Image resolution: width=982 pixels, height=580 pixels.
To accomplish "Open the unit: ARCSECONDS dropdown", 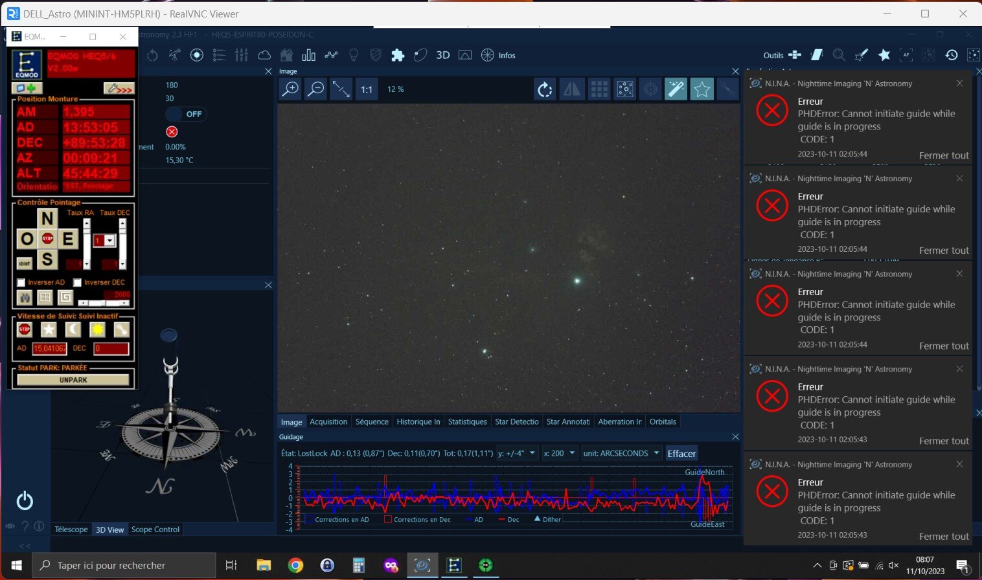I will [x=621, y=453].
